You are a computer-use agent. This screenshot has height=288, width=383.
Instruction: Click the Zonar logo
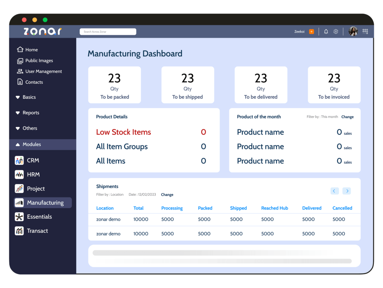(x=43, y=31)
